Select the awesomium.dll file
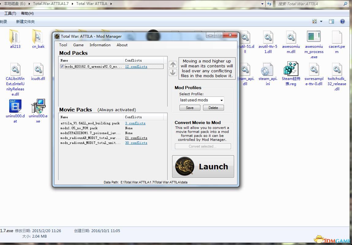This screenshot has height=245, width=352. (291, 42)
